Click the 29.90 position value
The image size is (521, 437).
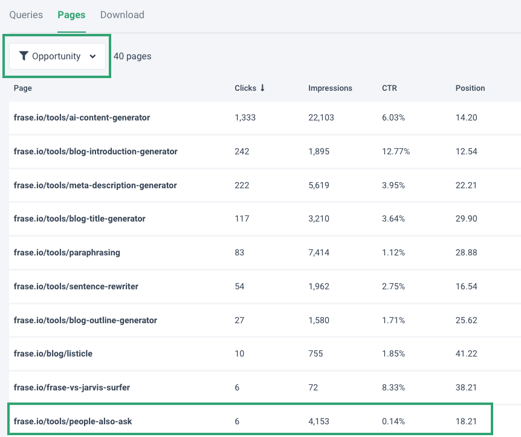point(466,219)
